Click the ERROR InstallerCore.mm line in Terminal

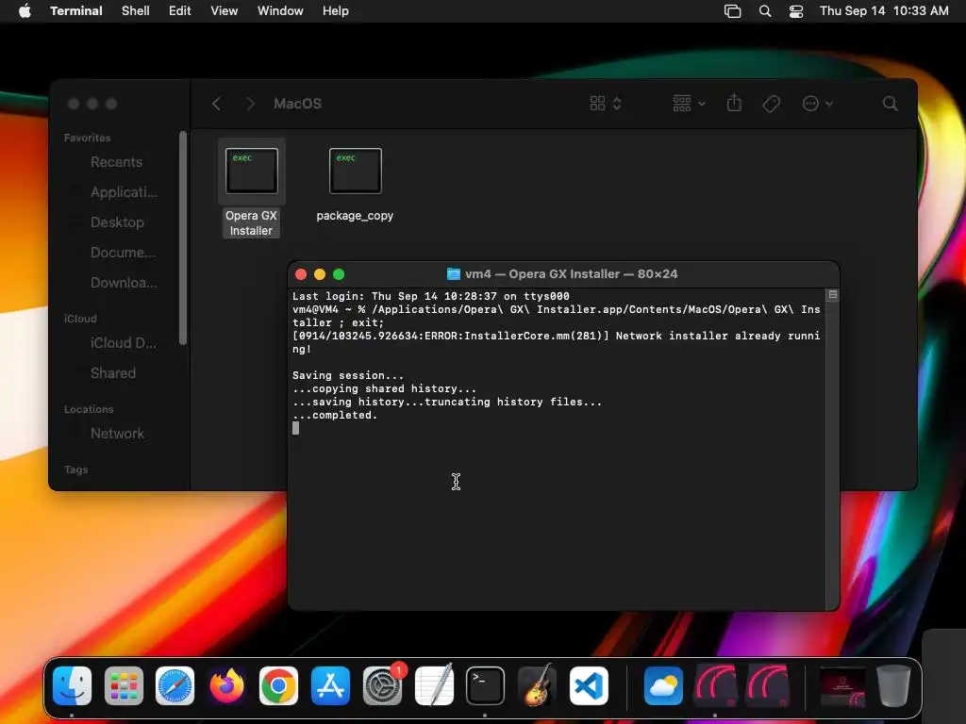click(x=556, y=342)
